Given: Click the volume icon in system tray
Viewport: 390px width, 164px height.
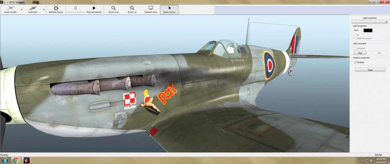Looking at the screenshot, I should coord(371,161).
